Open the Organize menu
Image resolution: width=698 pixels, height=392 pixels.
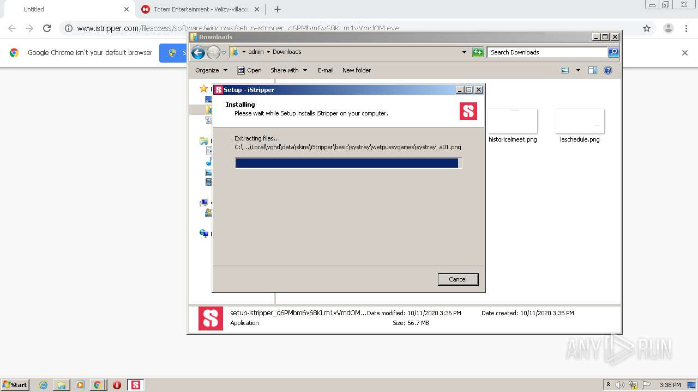tap(211, 70)
